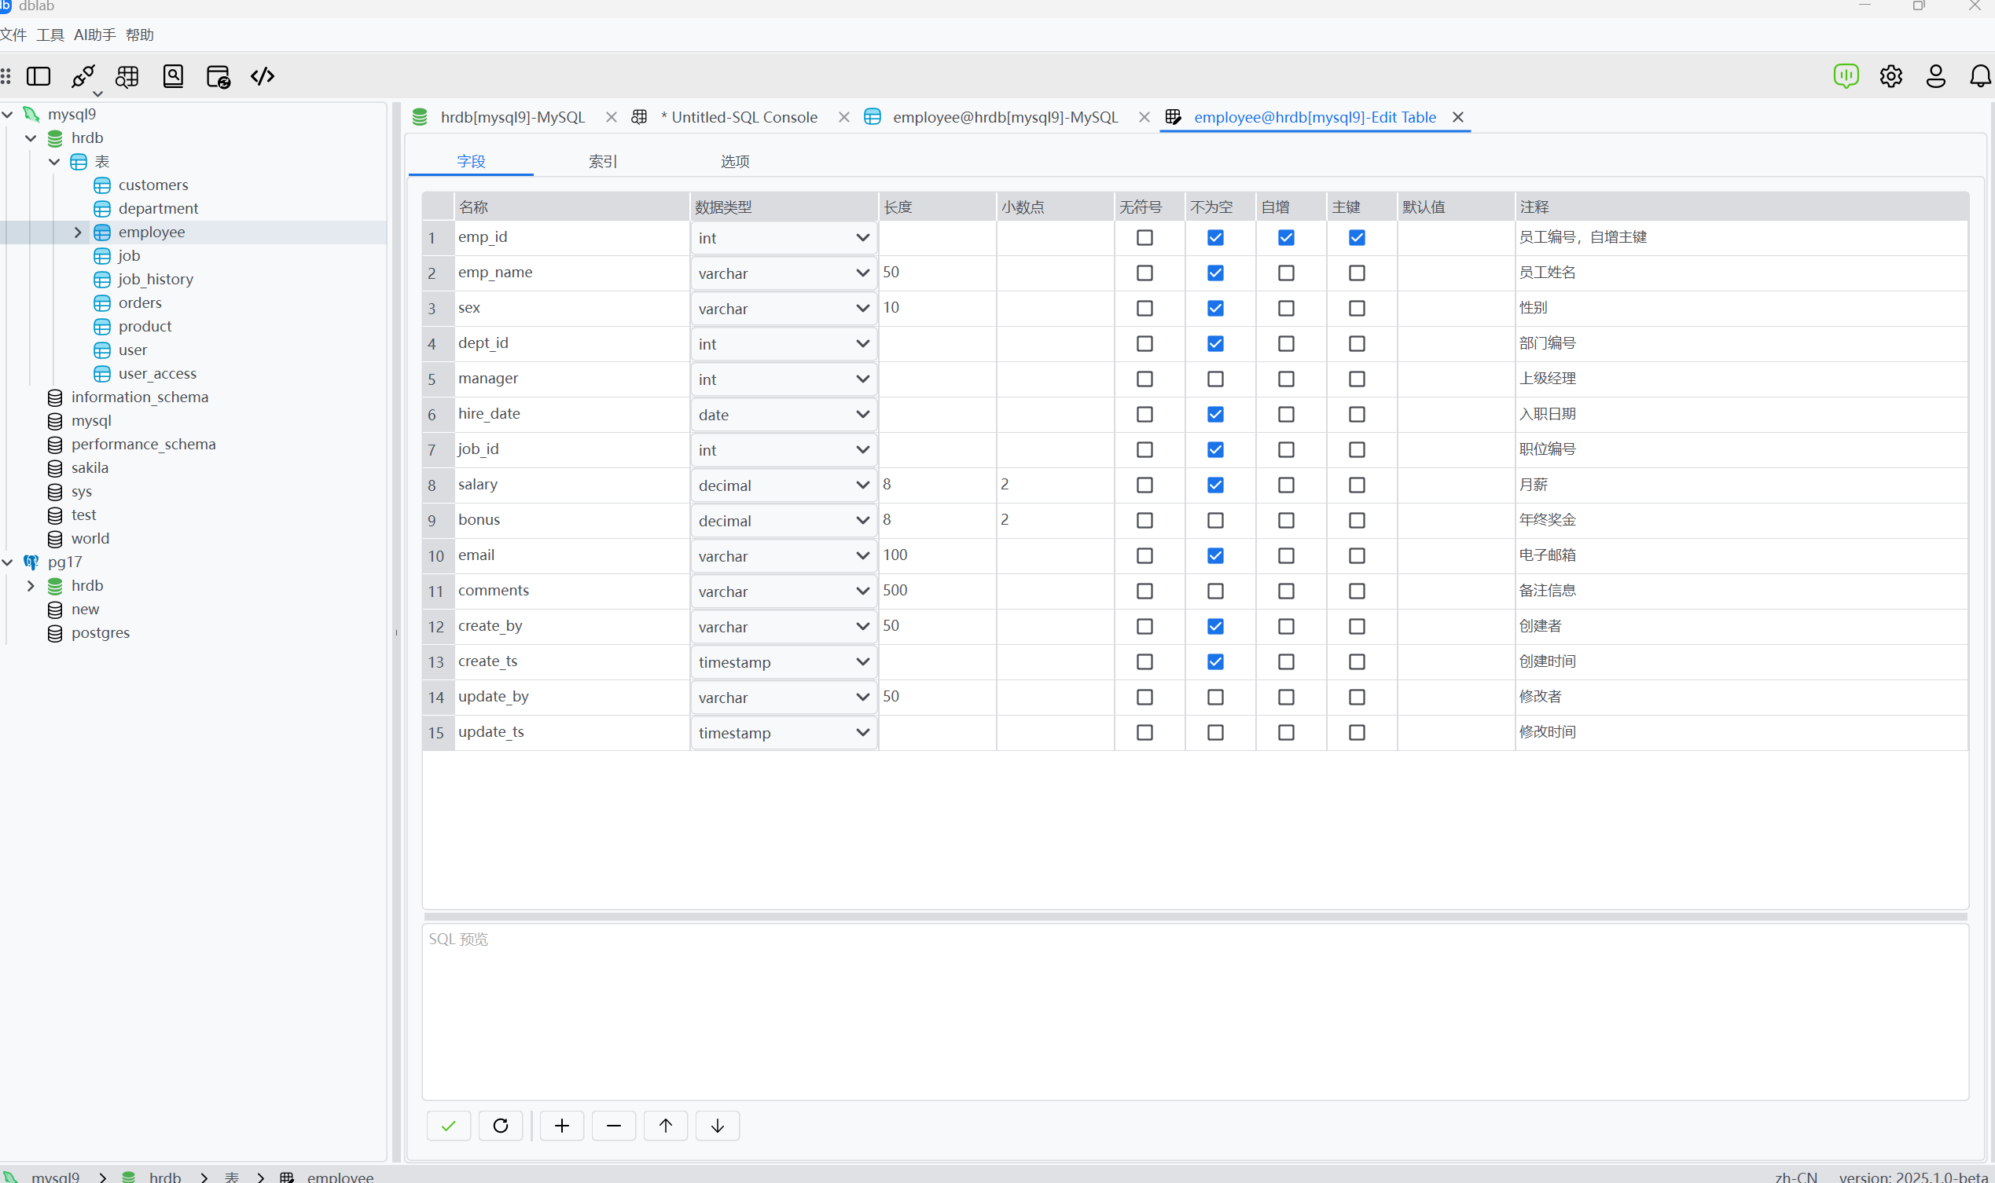
Task: Toggle unsigned checkbox for salary row
Action: (x=1144, y=485)
